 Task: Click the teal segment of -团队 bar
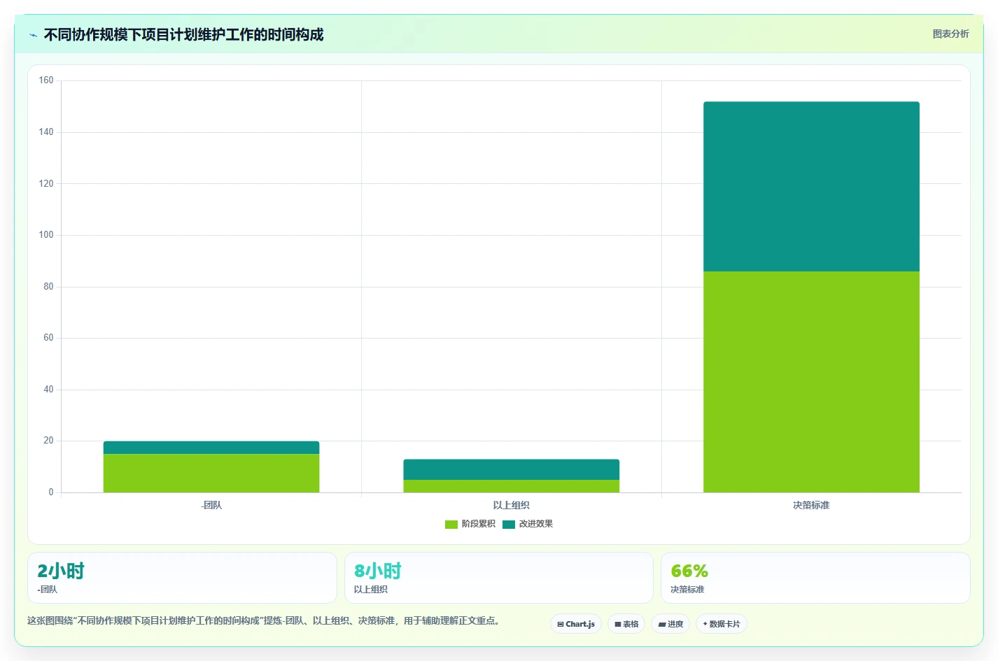click(x=211, y=448)
